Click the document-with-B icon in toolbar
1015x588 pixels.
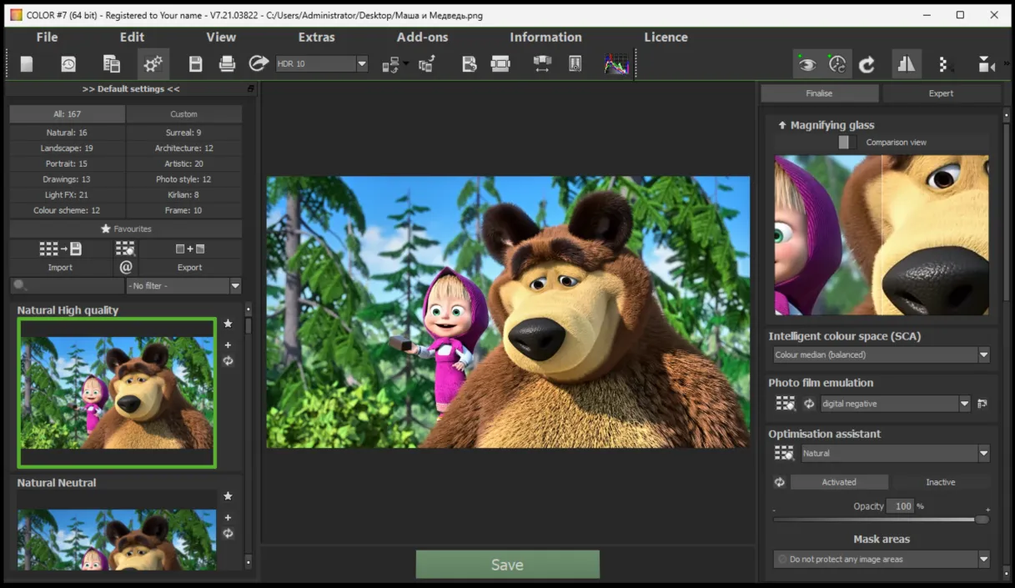click(470, 64)
